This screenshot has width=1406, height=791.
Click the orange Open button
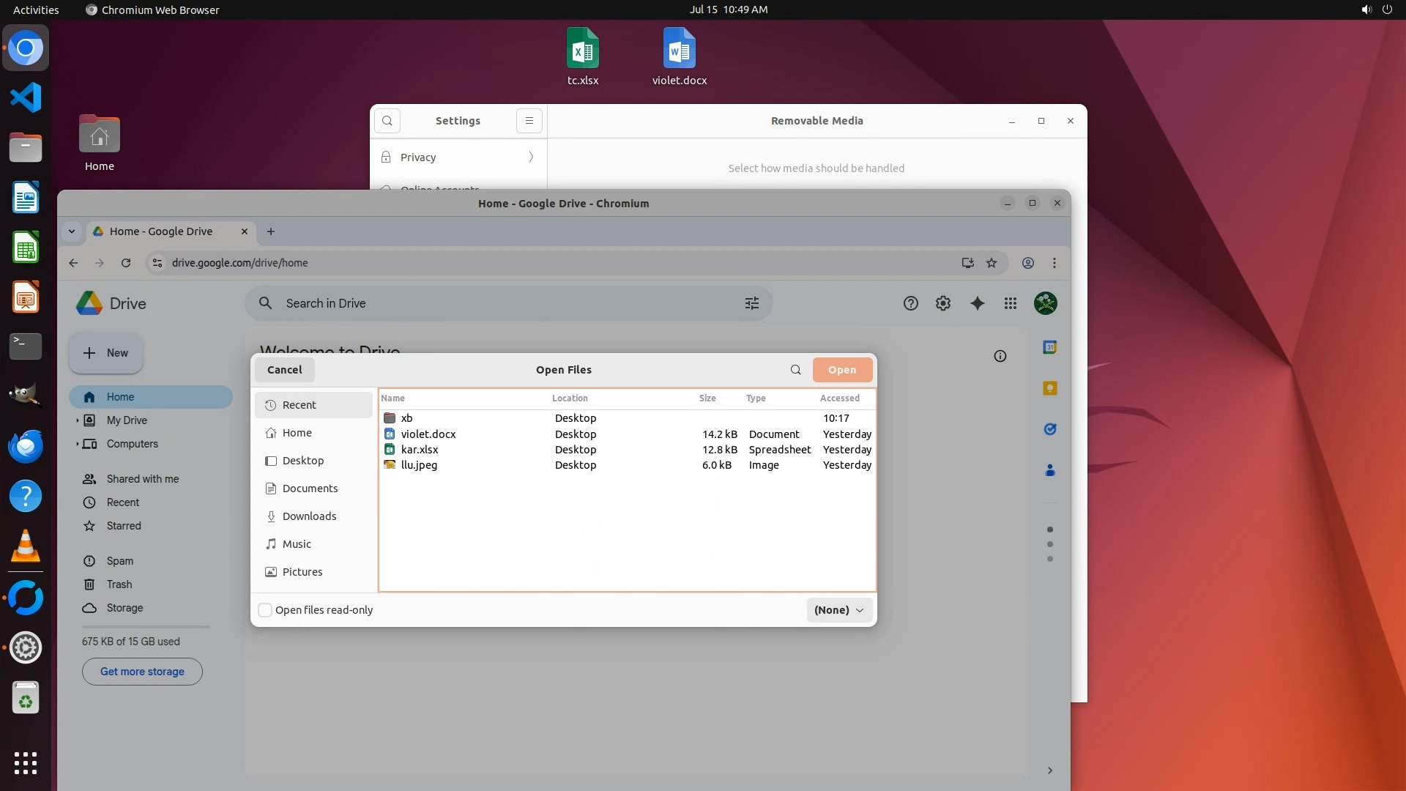pyautogui.click(x=842, y=370)
